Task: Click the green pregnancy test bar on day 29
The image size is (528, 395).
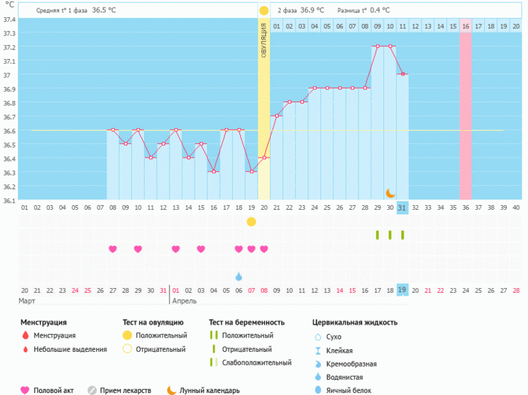Action: (377, 235)
